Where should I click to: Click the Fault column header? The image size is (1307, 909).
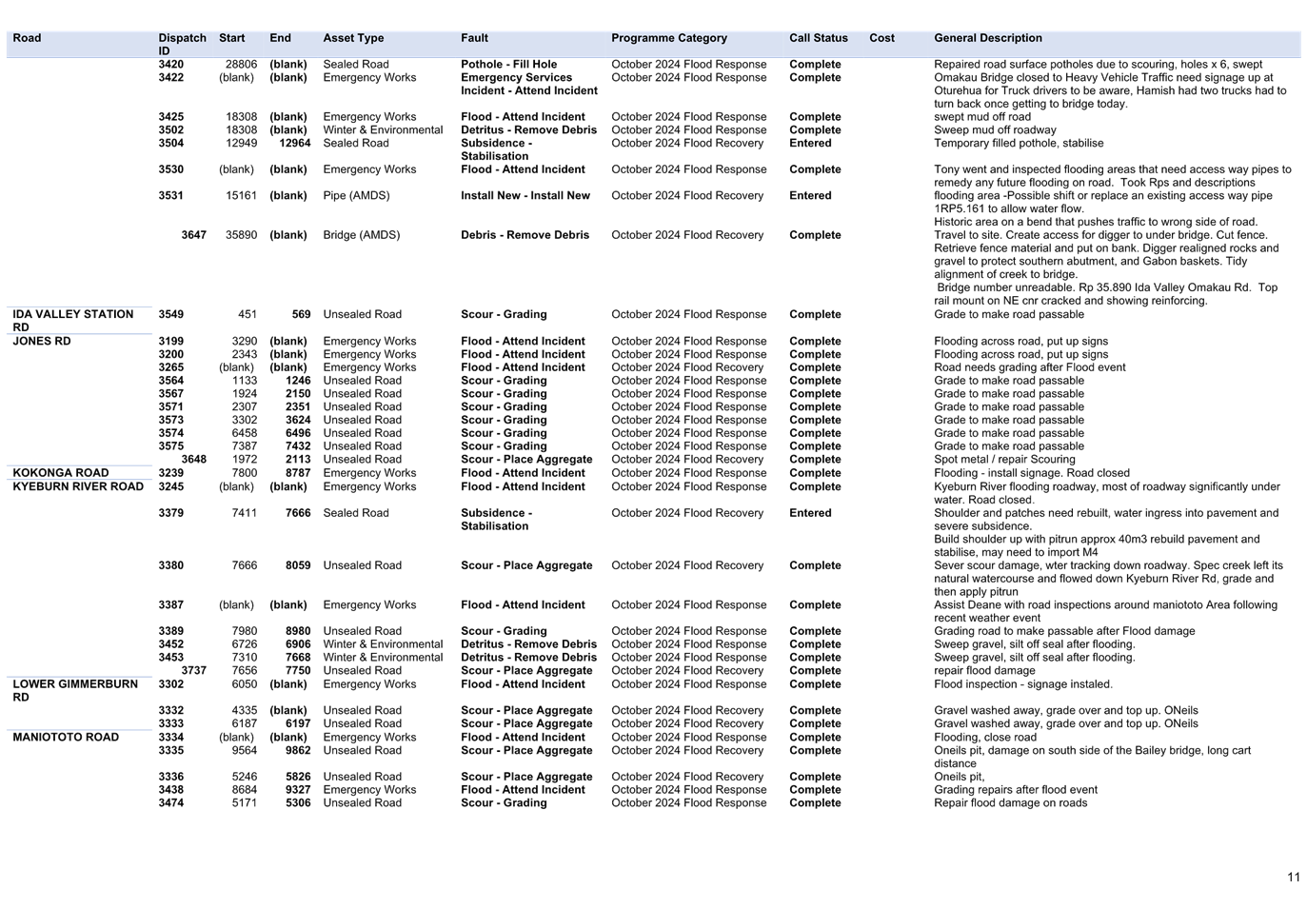(x=474, y=37)
